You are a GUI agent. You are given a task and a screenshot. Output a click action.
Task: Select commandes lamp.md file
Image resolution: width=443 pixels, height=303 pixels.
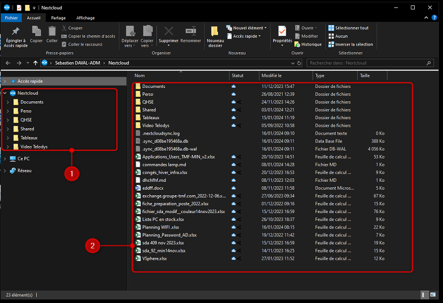tap(164, 164)
